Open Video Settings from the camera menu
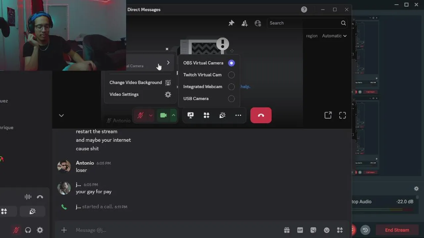 point(140,95)
